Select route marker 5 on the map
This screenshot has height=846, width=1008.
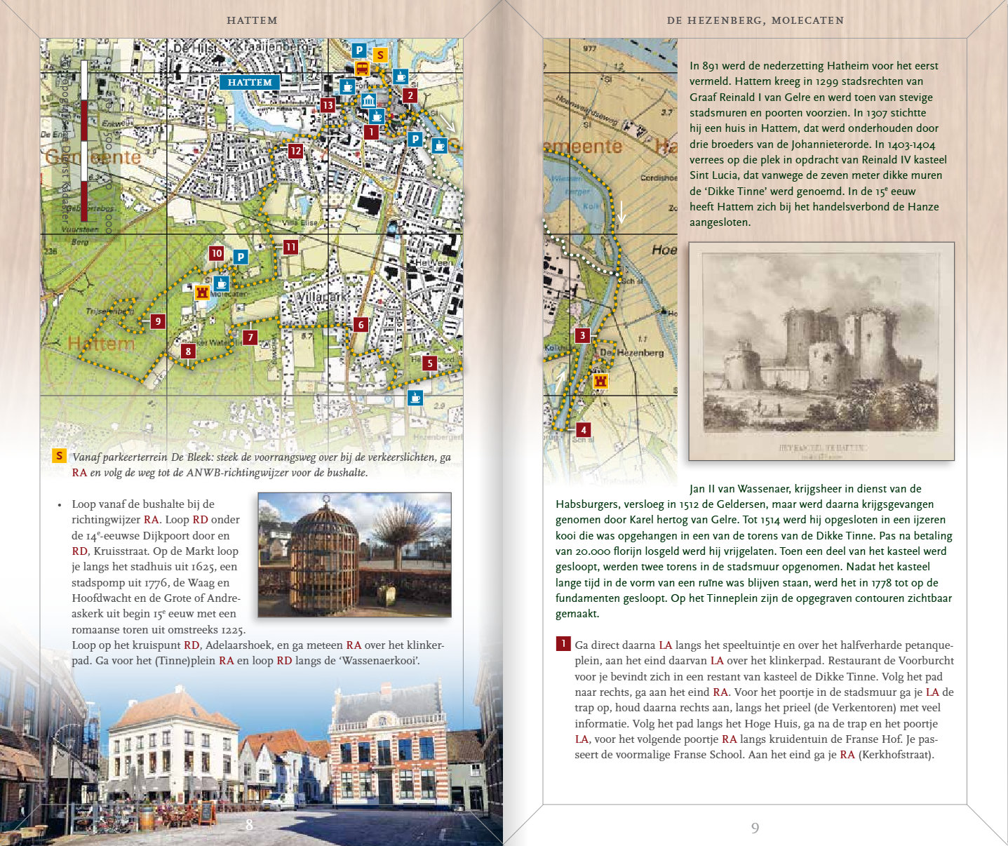point(429,363)
